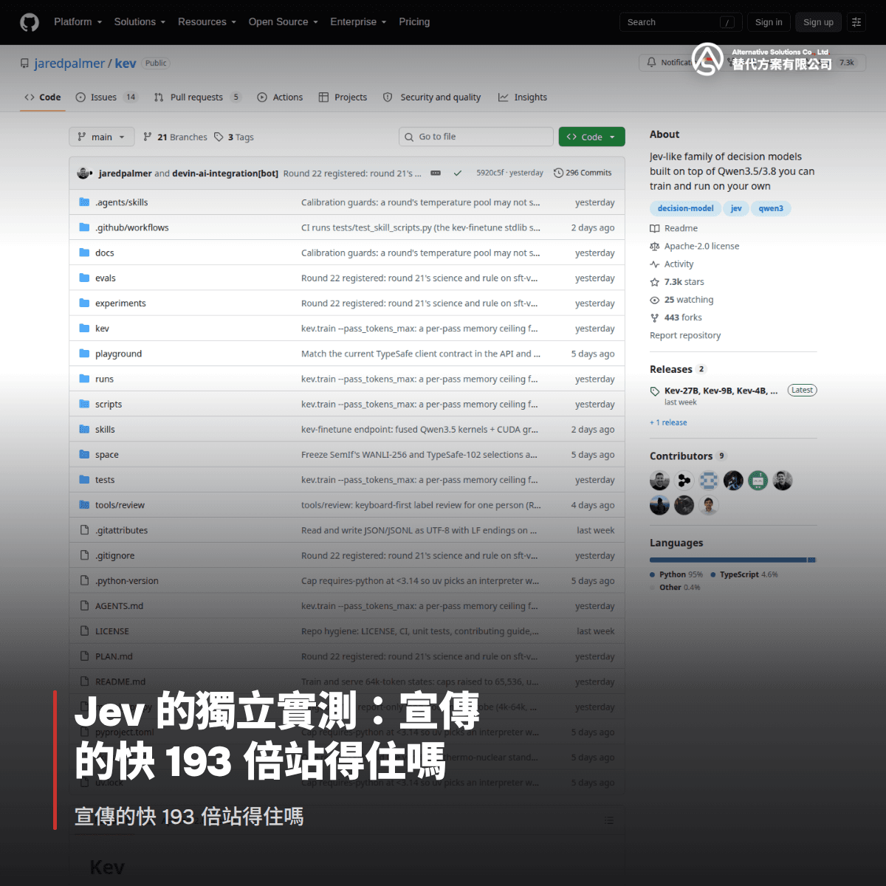Open the .github/workflows folder
The image size is (886, 886).
click(132, 227)
